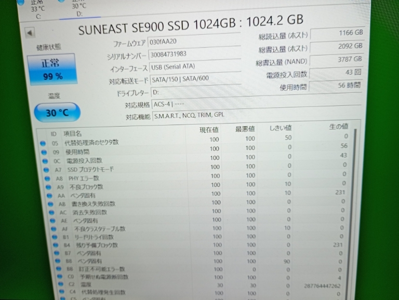The width and height of the screenshot is (399, 300).
Task: Click the 現在値 column header
Action: (209, 130)
